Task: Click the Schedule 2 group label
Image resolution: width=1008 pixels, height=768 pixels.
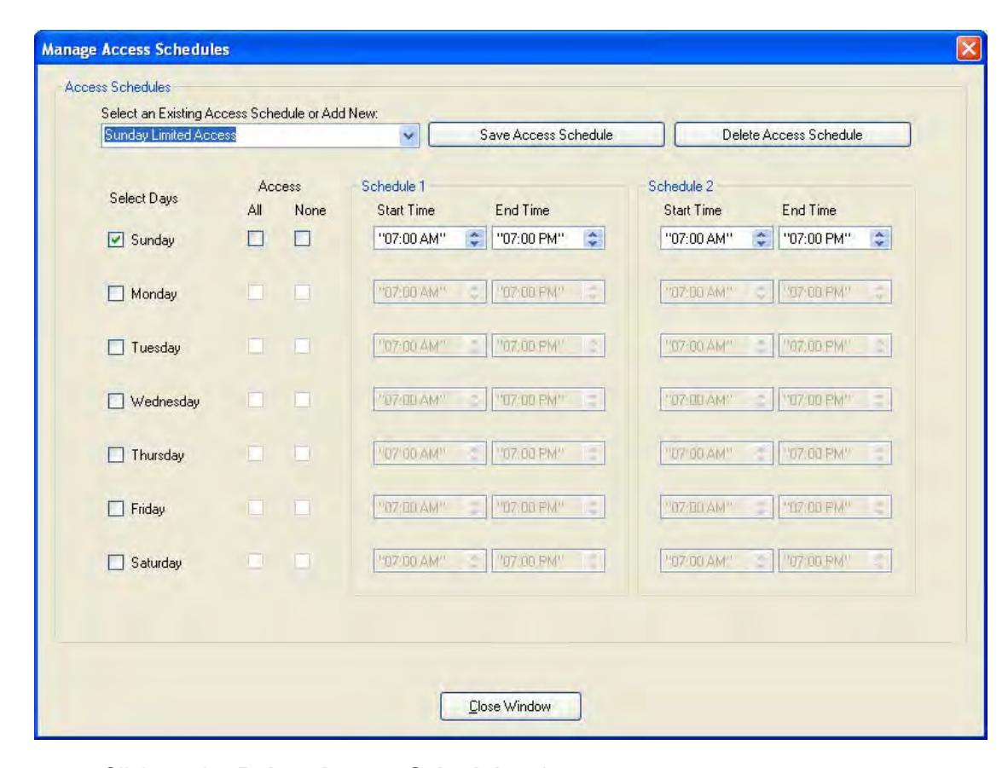Action: tap(681, 187)
